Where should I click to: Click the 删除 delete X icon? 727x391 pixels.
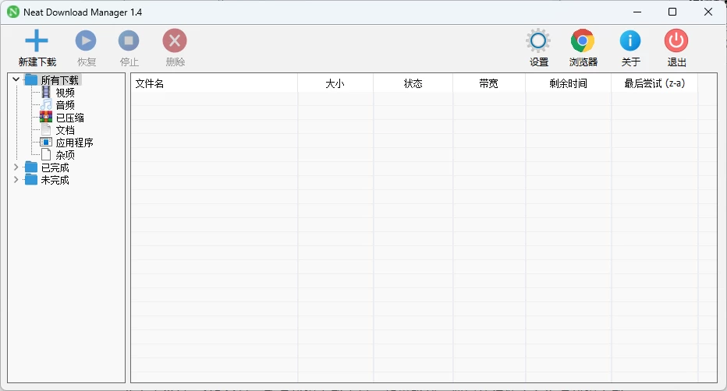point(175,41)
